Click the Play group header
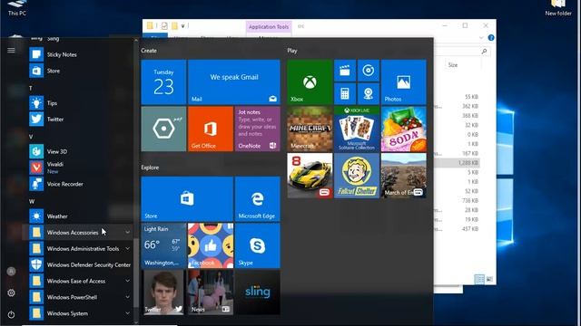Image resolution: width=581 pixels, height=326 pixels. tap(292, 51)
